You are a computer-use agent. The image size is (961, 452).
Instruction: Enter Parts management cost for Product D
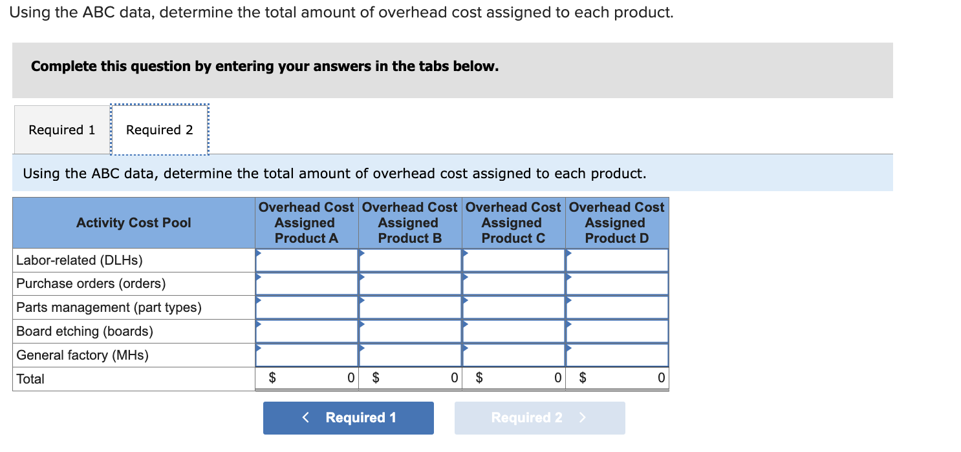point(617,307)
